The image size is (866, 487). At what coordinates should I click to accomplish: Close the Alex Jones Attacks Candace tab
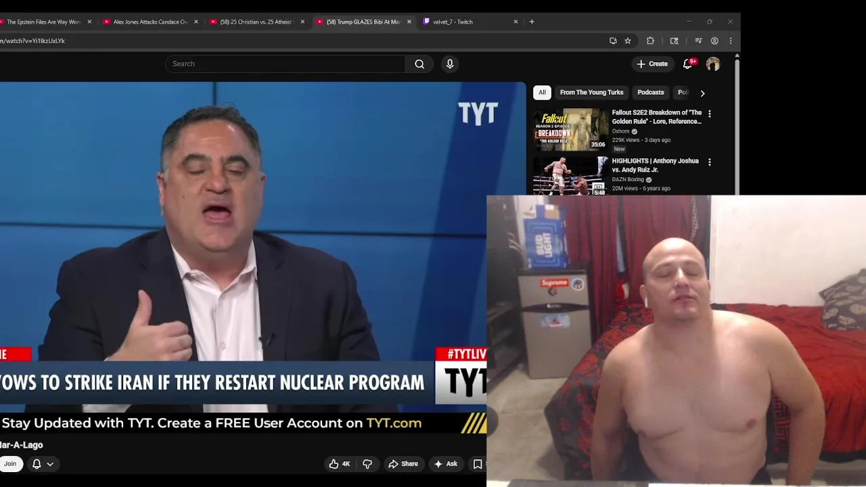[196, 22]
